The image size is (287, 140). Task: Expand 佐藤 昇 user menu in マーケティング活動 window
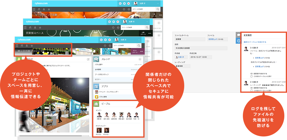(158, 4)
